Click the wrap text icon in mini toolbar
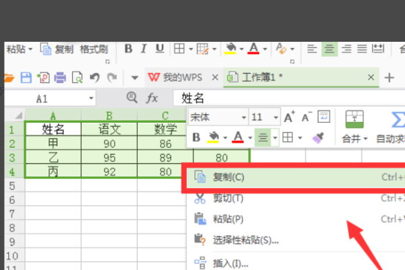405x270 pixels. point(324,117)
